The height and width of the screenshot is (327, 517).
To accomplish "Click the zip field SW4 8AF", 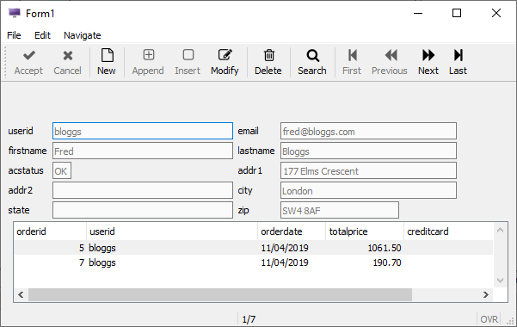I will point(340,210).
